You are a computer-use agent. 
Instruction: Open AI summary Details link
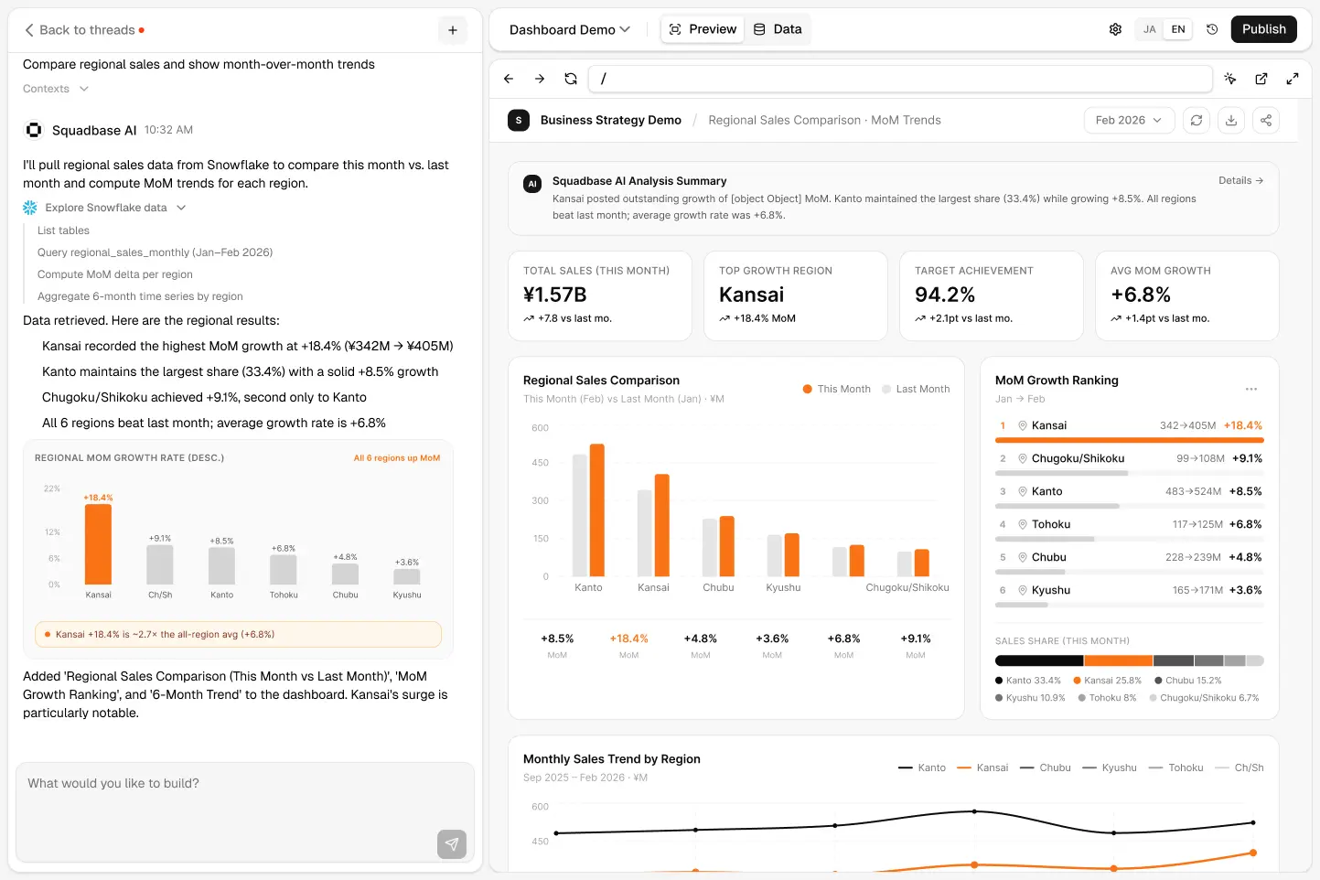[1240, 180]
